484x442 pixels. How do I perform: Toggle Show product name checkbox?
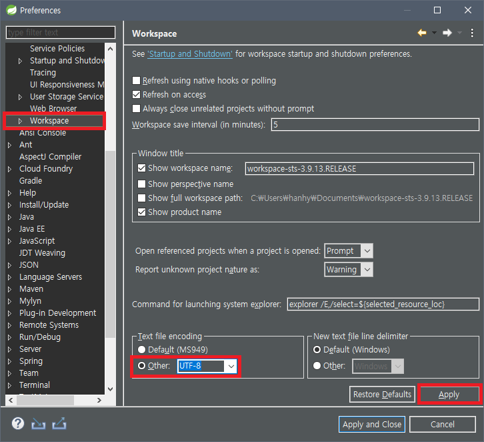tap(142, 212)
